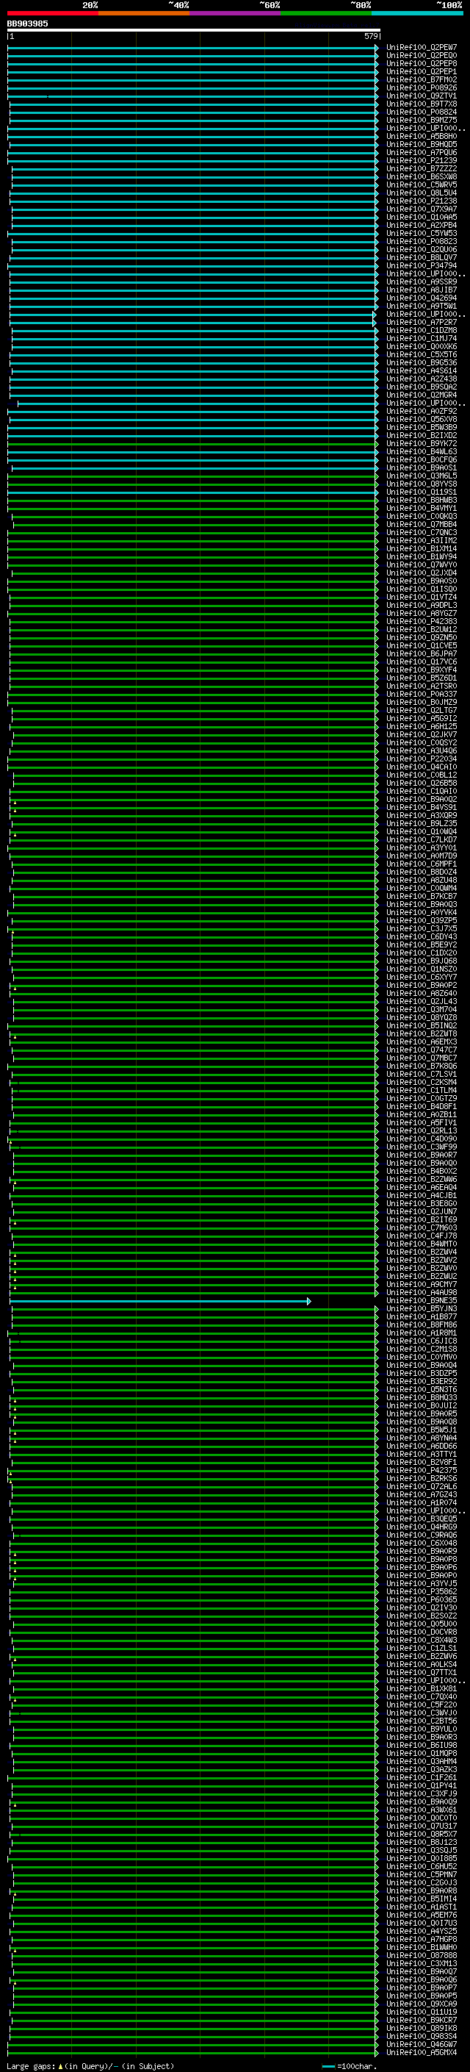470x2072 pixels.
Task: Click the short cyan alignment bar for UniRef100_B9NE35
Action: (160, 1301)
